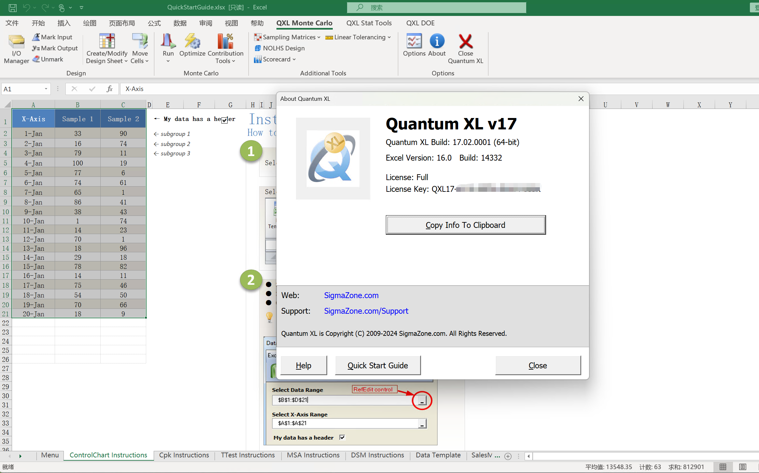Toggle 'My data has a header' checkbox in sheet
This screenshot has height=473, width=759.
point(224,120)
